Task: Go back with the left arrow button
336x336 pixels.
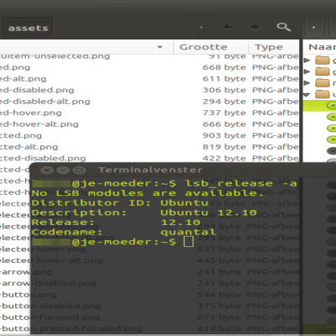Action: [227, 27]
